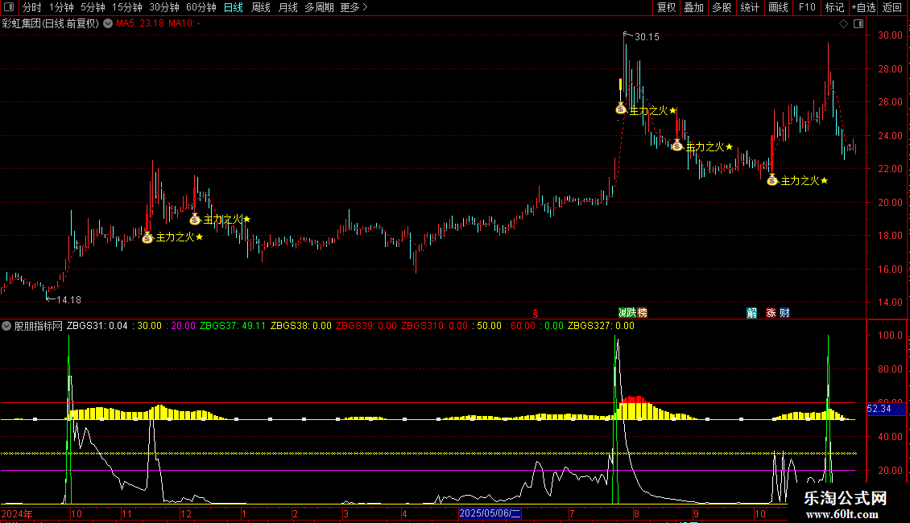
Task: Click the ZBGS38: 0.00 value
Action: tap(301, 326)
